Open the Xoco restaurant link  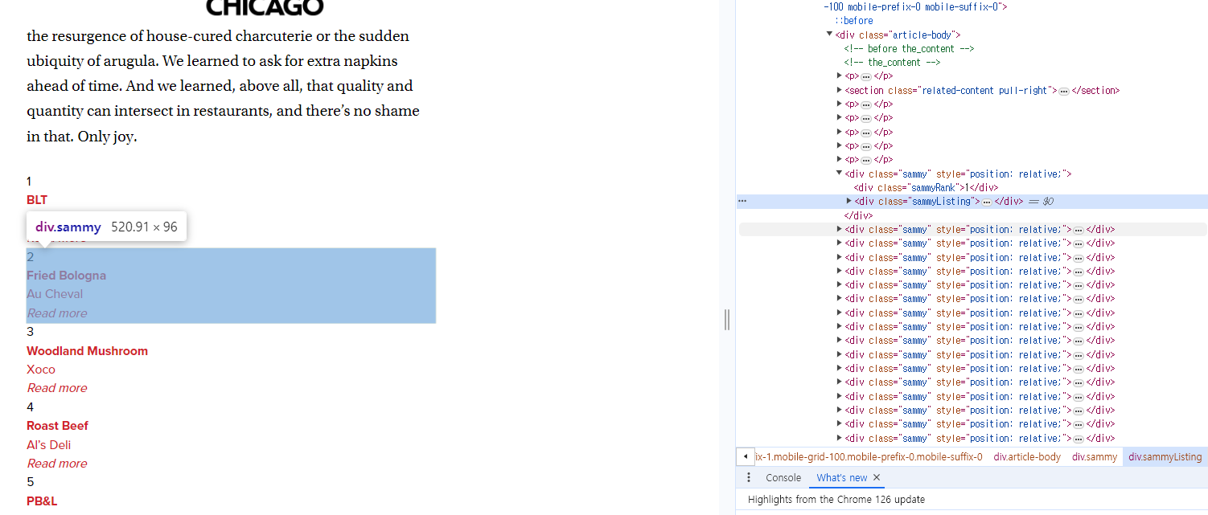tap(41, 370)
